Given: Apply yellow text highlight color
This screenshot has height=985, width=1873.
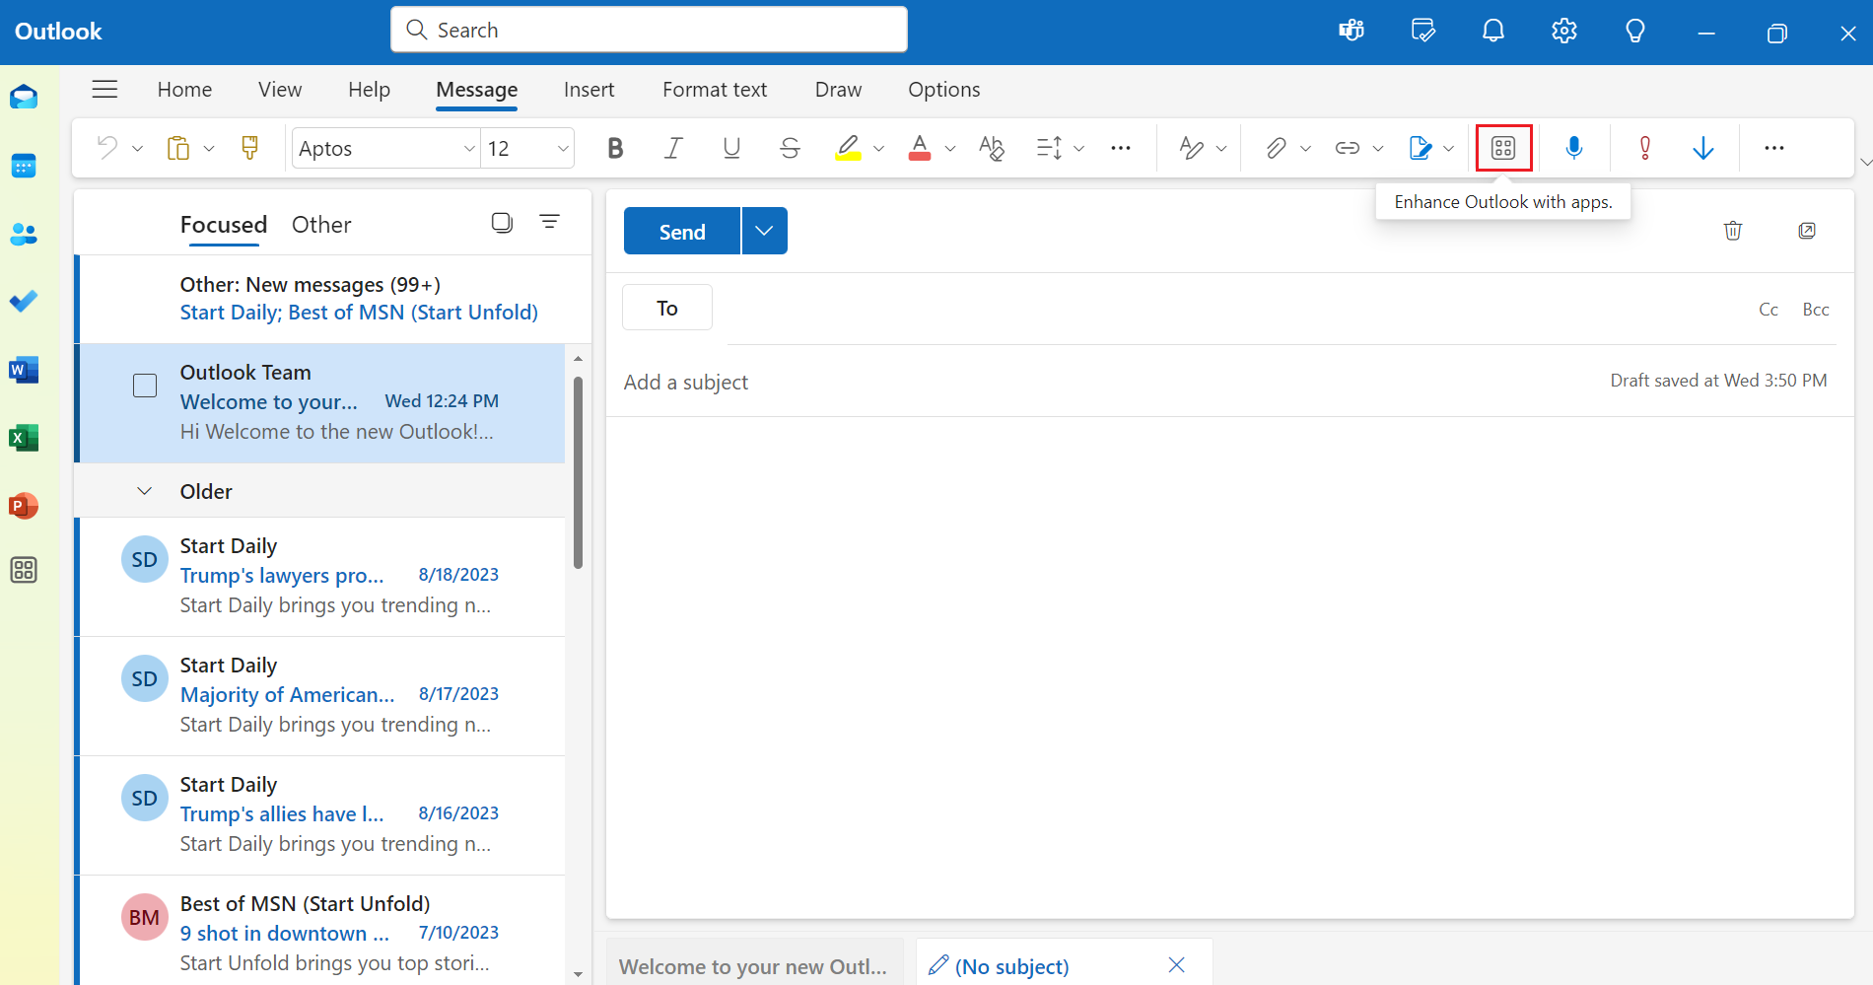Looking at the screenshot, I should point(848,148).
